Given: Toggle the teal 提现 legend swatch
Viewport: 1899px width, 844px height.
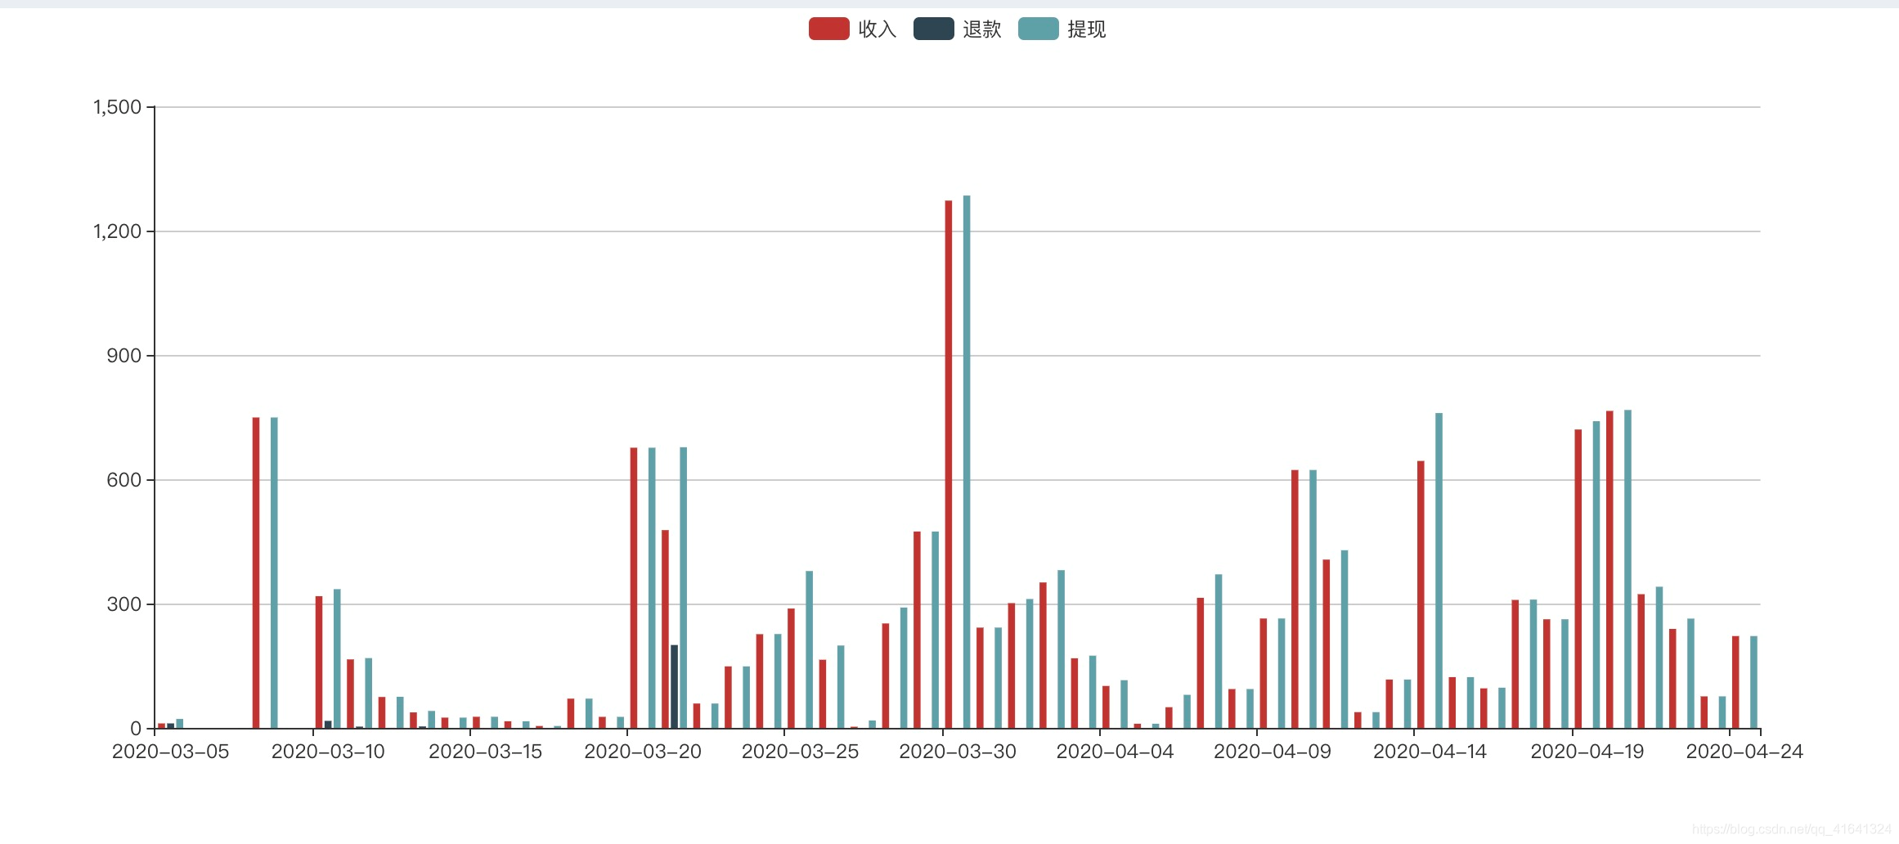Looking at the screenshot, I should point(1038,29).
